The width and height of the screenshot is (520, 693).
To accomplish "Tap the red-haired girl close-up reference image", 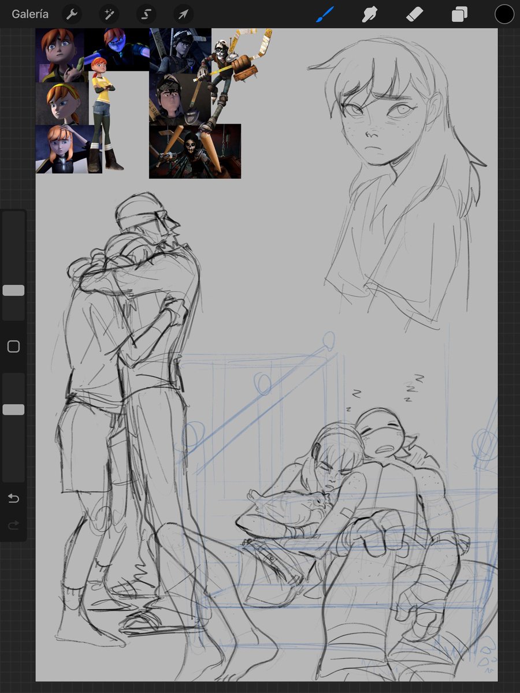I will [x=60, y=55].
